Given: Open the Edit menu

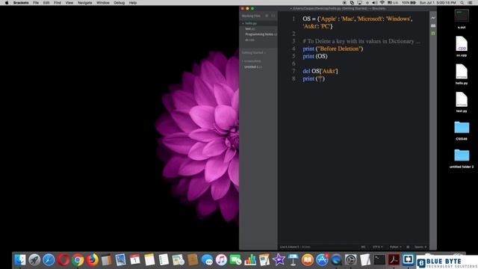Looking at the screenshot, I should tap(46, 3).
